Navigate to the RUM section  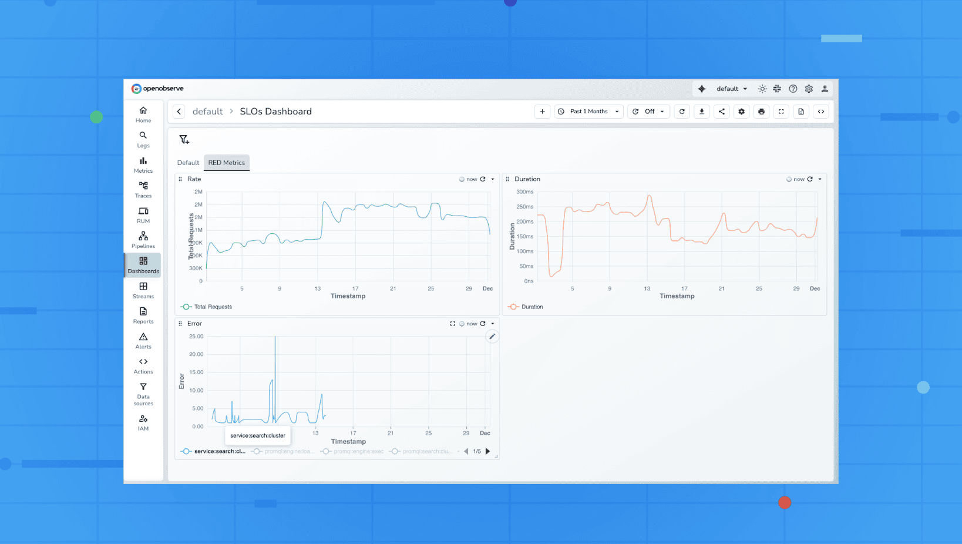click(143, 216)
